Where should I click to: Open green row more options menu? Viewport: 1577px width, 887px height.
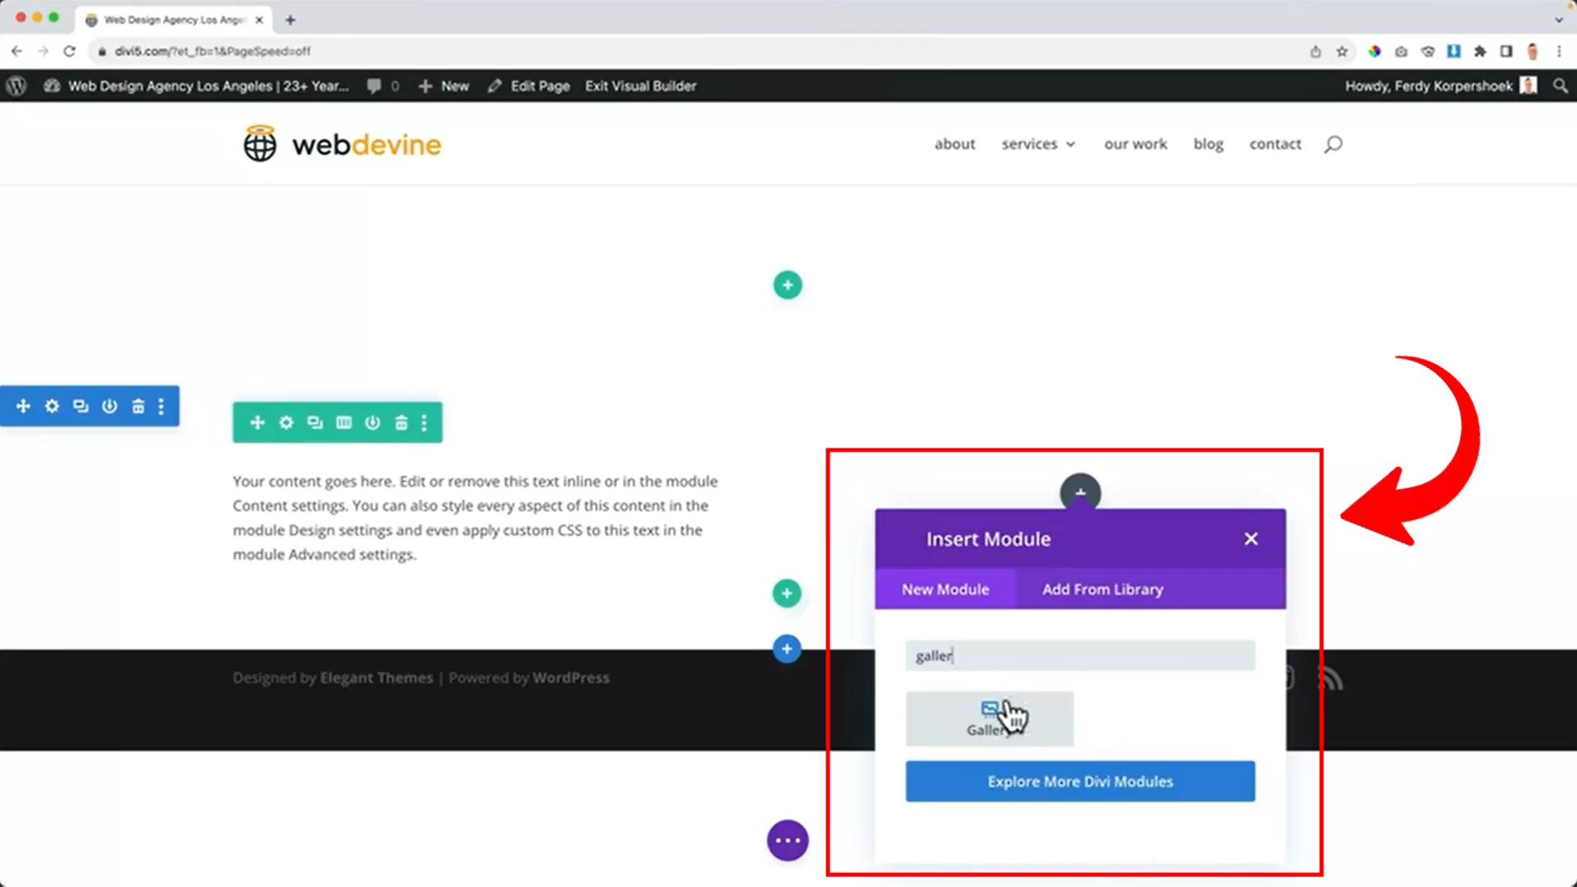pos(424,423)
